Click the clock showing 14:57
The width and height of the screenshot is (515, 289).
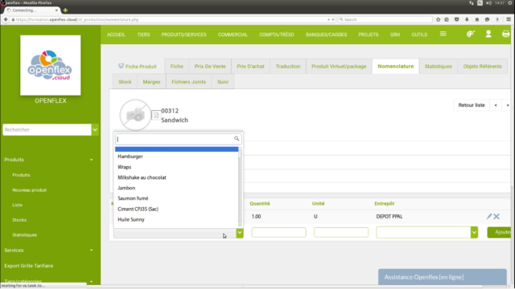point(500,3)
